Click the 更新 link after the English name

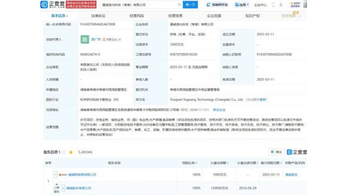263,100
